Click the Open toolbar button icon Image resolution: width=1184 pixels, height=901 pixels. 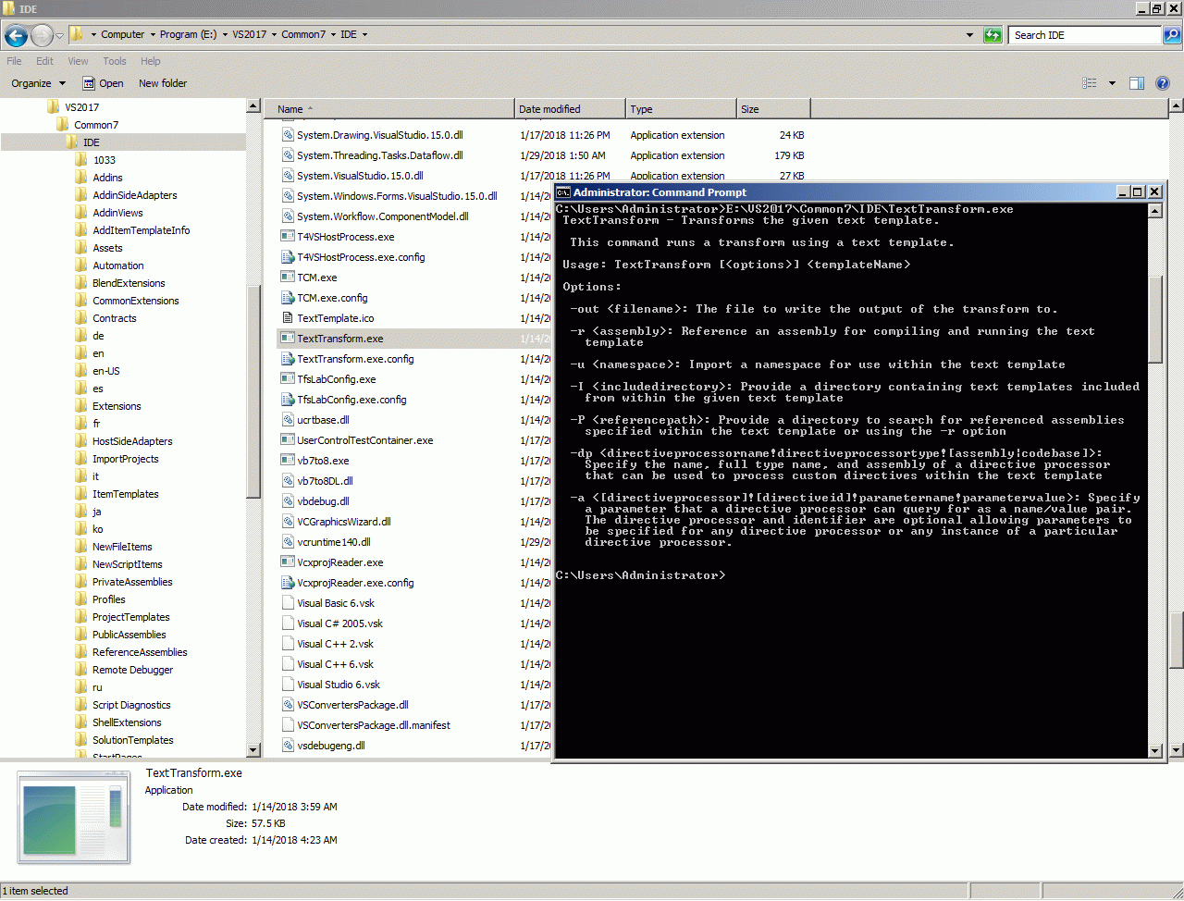point(89,83)
